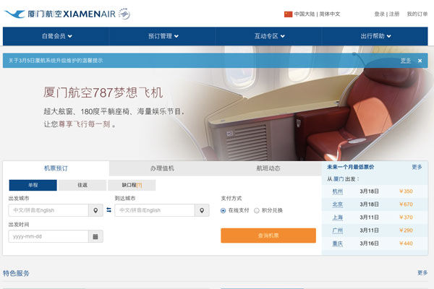Expand the 互动专区 menu
This screenshot has width=434, height=289.
(x=269, y=36)
